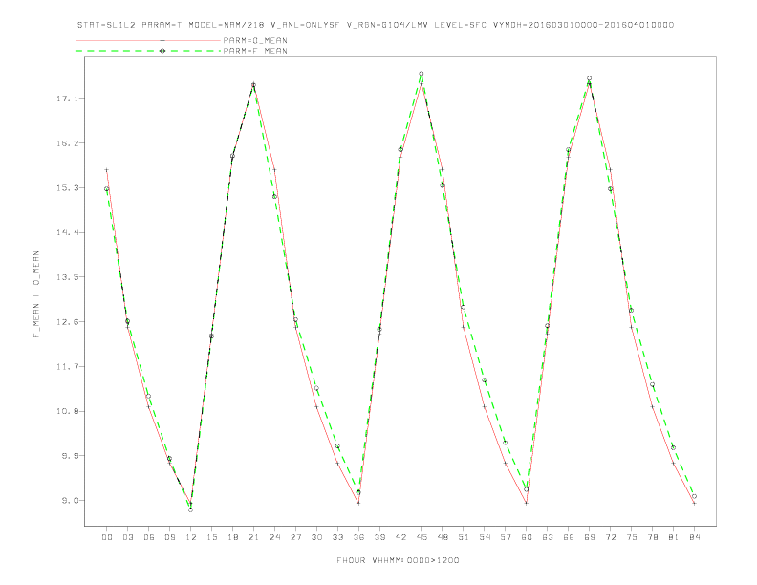Click x-axis tick label 48
The height and width of the screenshot is (585, 757).
point(443,537)
